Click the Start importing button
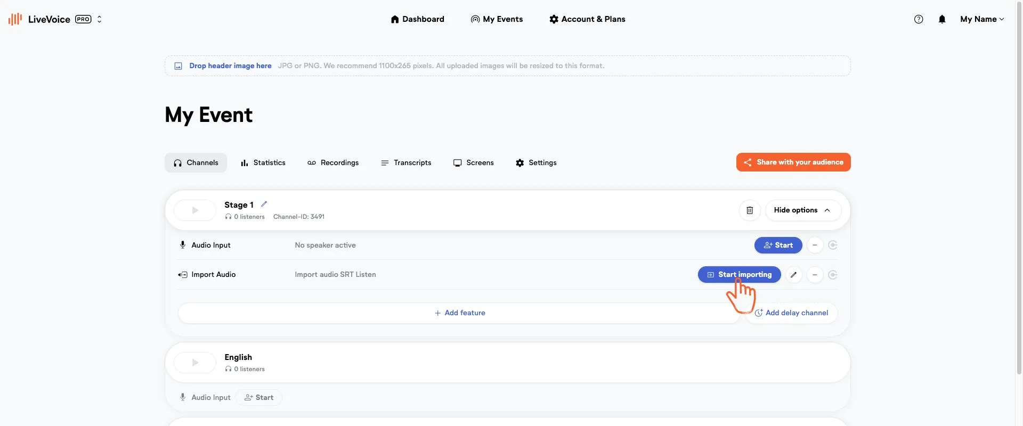This screenshot has height=426, width=1023. [739, 275]
